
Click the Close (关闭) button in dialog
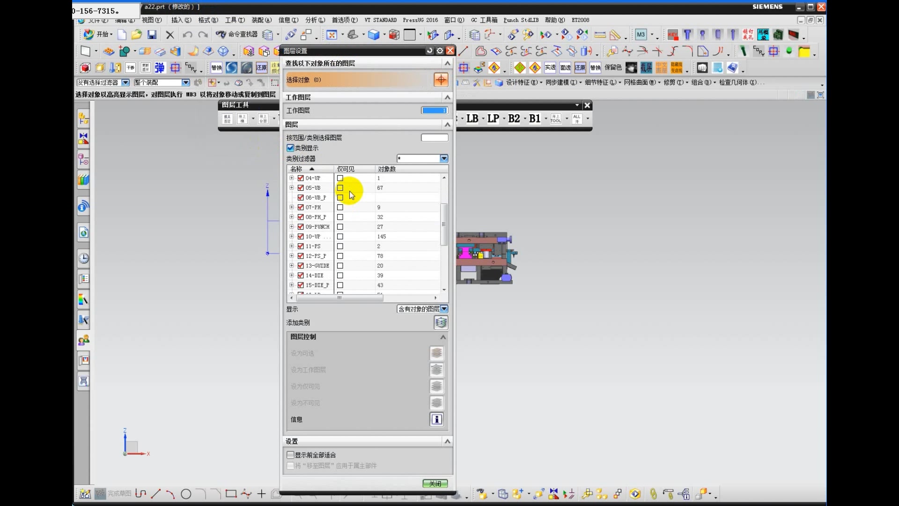click(x=435, y=484)
